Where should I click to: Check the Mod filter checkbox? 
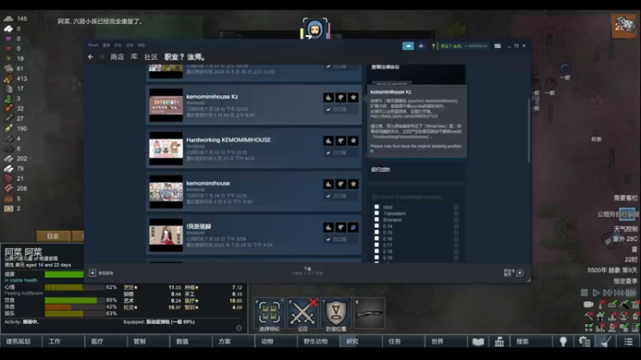pos(377,207)
